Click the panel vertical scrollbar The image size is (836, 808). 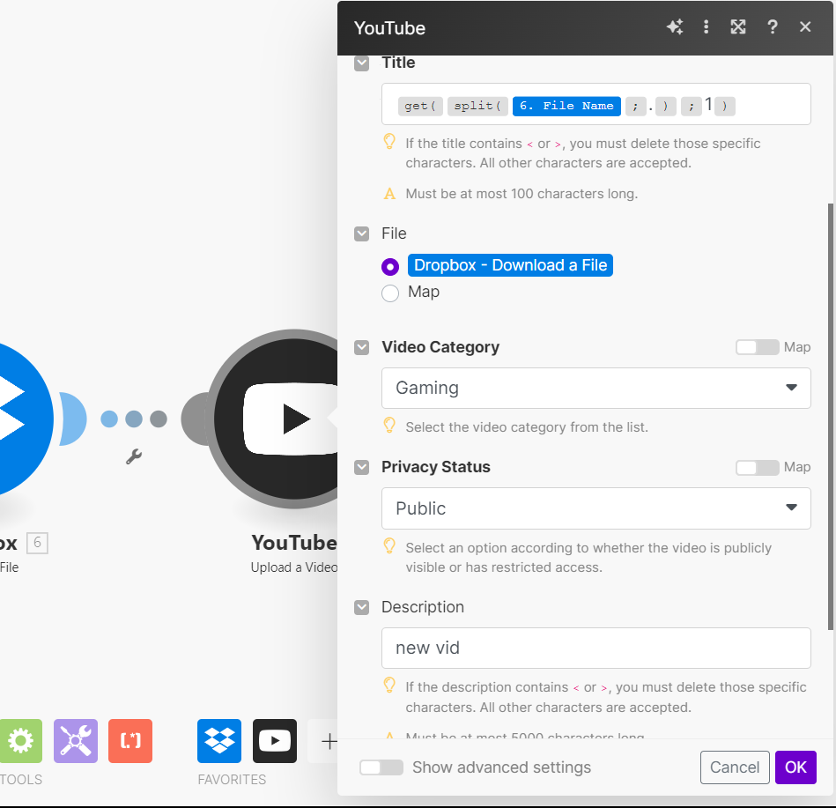830,416
